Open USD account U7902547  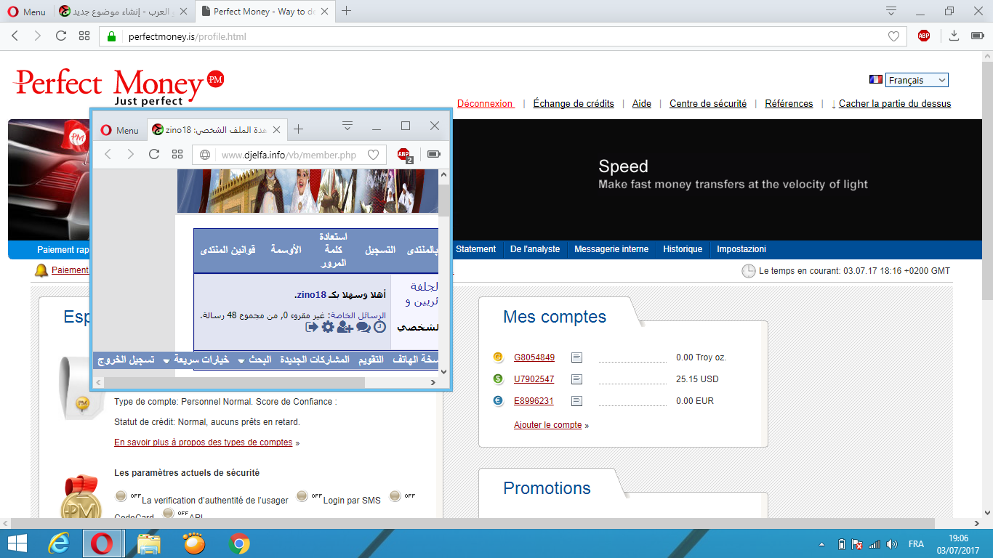click(534, 379)
